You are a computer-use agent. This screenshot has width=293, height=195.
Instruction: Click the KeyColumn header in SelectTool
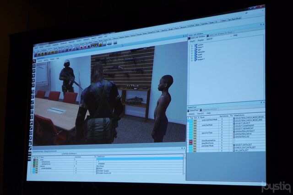tap(224, 116)
